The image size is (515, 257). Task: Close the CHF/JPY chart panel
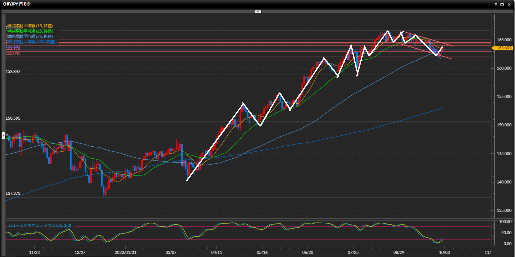(509, 5)
